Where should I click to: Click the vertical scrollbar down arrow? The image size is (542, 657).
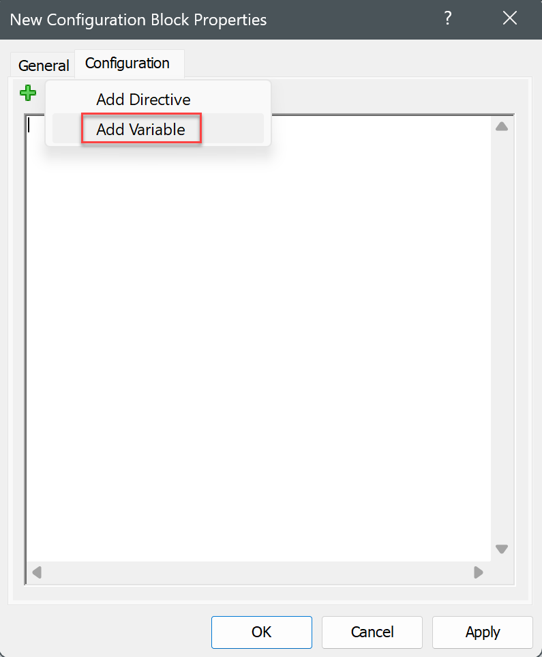pyautogui.click(x=501, y=549)
